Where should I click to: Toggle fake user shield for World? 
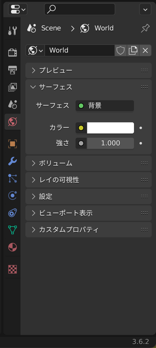click(121, 50)
